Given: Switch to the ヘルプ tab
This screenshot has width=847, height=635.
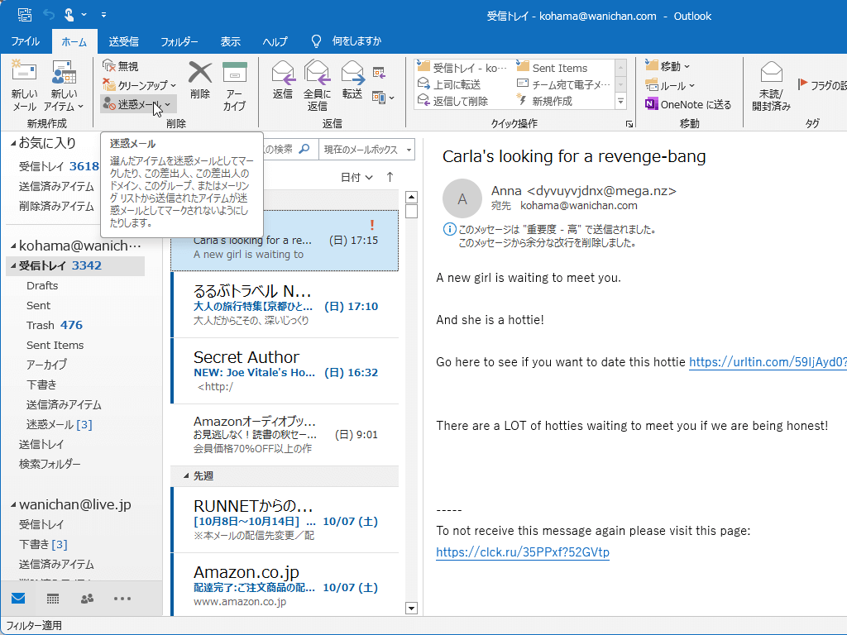Looking at the screenshot, I should point(275,41).
